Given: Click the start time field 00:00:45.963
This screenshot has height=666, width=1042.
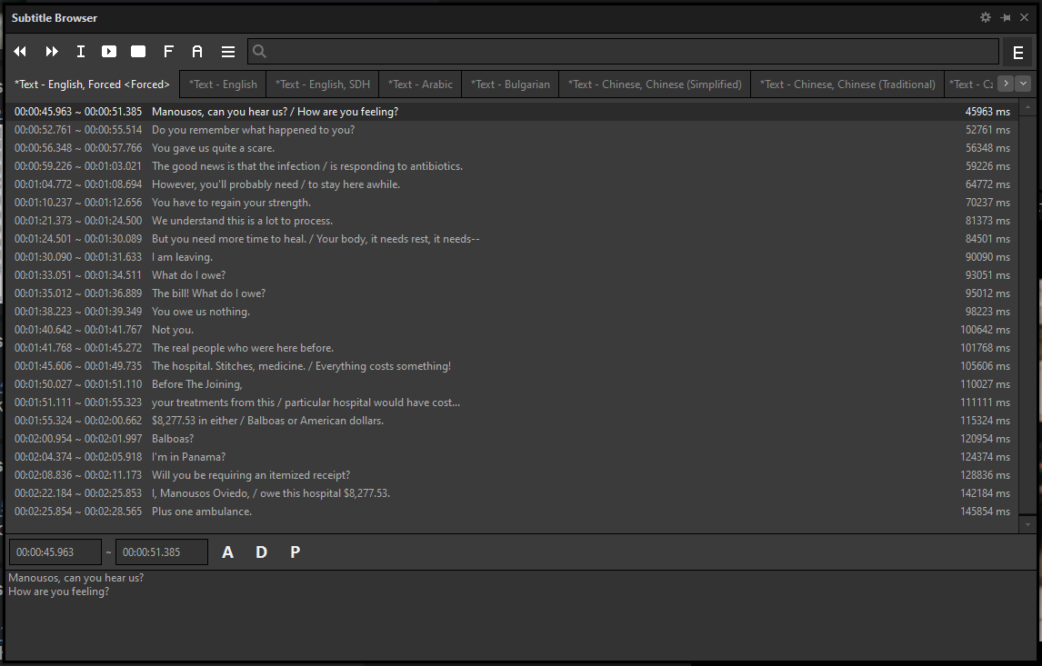Looking at the screenshot, I should click(x=55, y=552).
